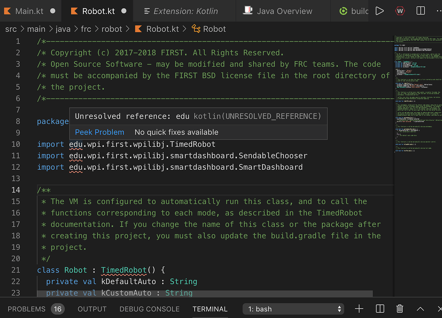The width and height of the screenshot is (442, 318).
Task: Click the Copyright comment on line 2
Action: click(x=160, y=53)
